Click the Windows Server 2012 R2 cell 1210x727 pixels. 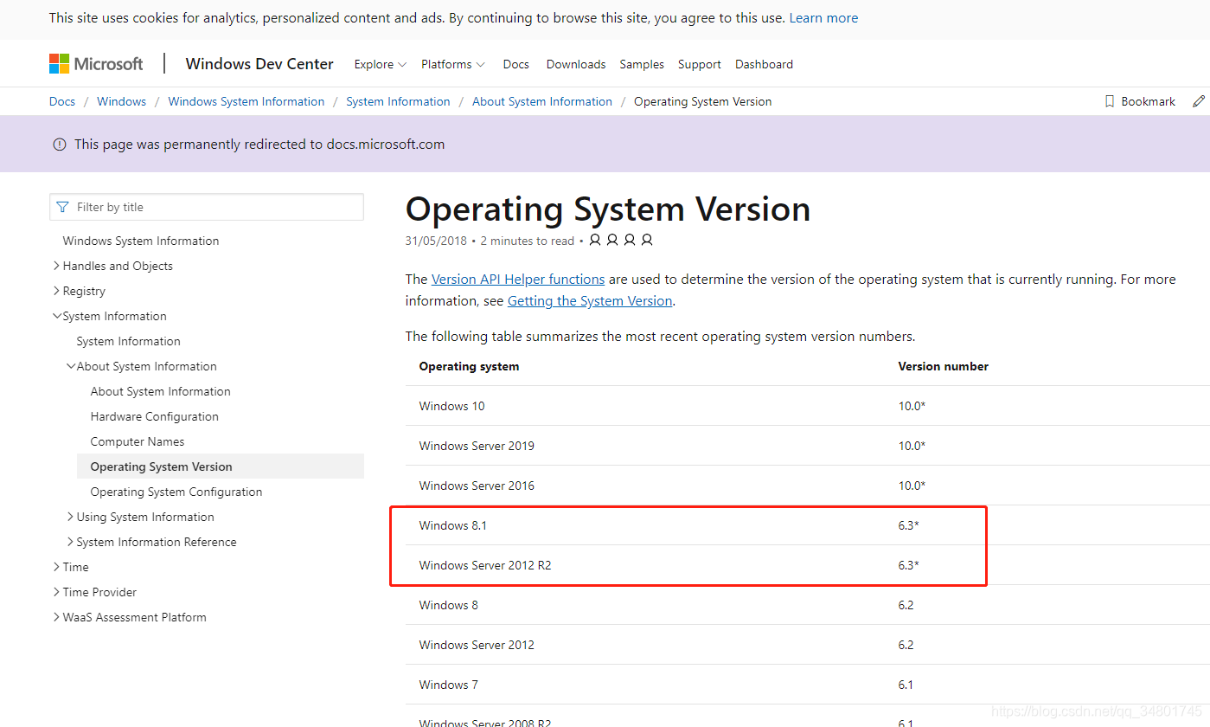(485, 565)
